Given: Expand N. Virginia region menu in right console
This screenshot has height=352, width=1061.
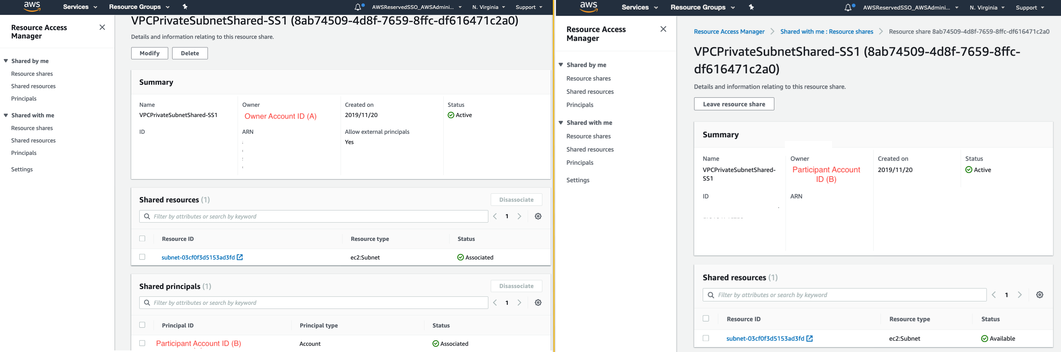Looking at the screenshot, I should (x=987, y=7).
